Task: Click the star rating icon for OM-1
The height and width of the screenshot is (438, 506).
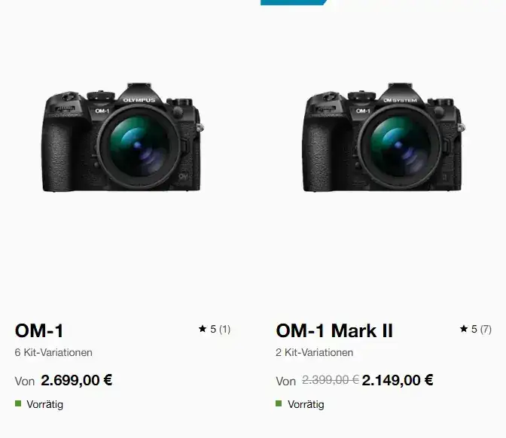Action: pos(203,329)
